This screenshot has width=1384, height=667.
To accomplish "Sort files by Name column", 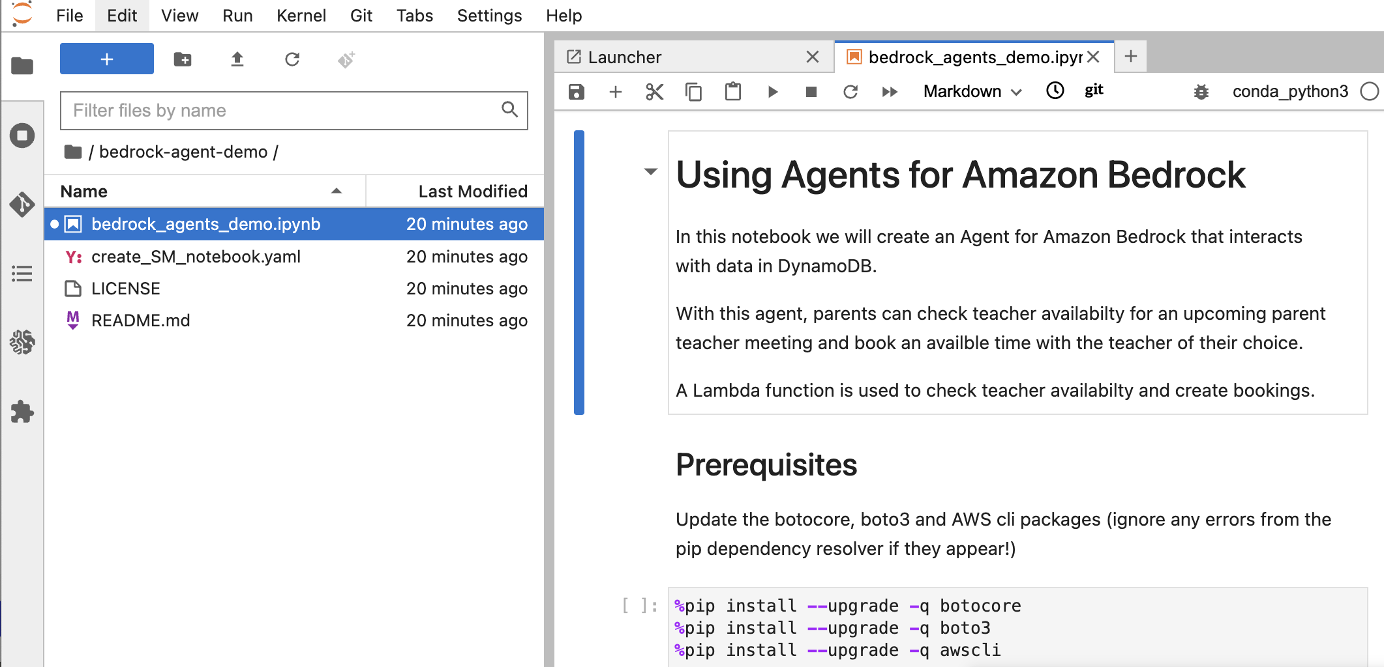I will (205, 192).
